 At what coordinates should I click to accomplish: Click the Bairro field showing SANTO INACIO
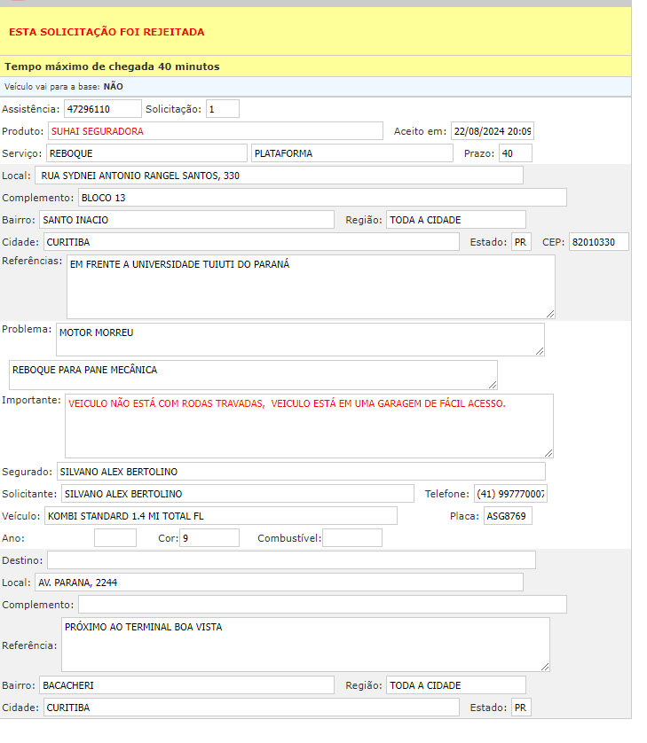[x=186, y=220]
